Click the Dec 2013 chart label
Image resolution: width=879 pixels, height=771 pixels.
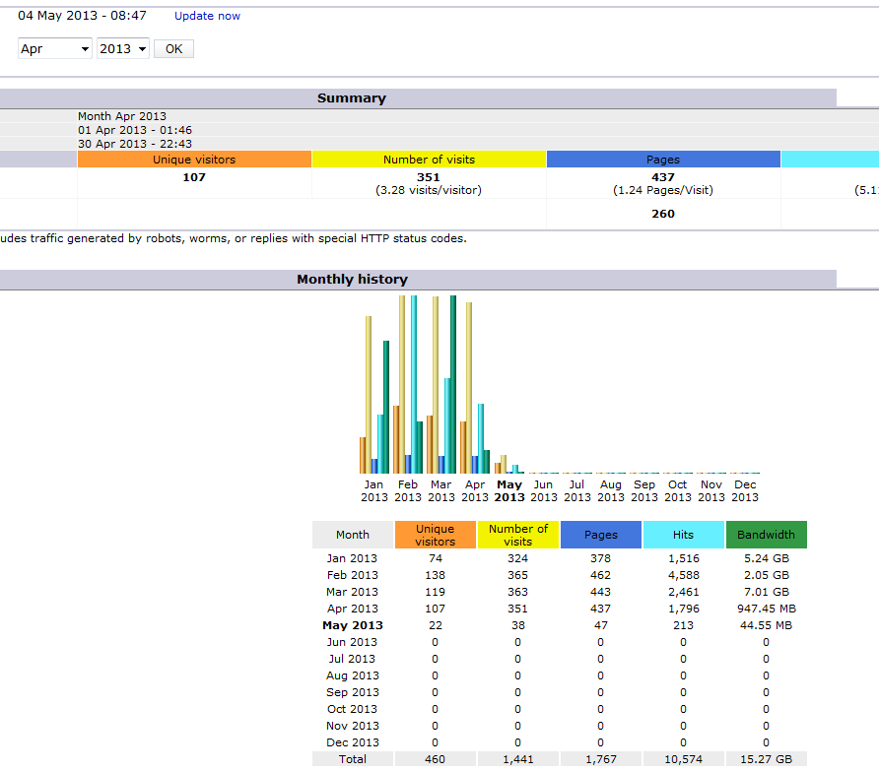(x=745, y=490)
